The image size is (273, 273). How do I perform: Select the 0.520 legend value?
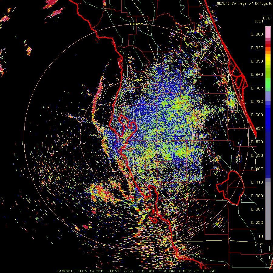coord(257,156)
